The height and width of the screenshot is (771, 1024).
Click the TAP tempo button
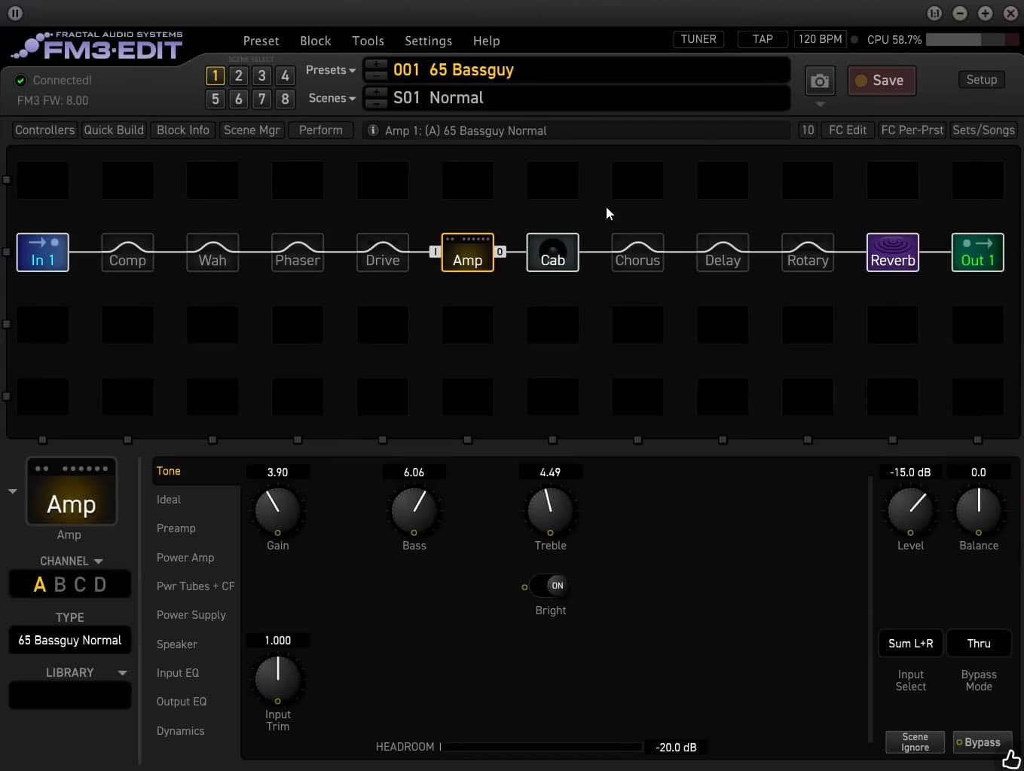point(763,39)
